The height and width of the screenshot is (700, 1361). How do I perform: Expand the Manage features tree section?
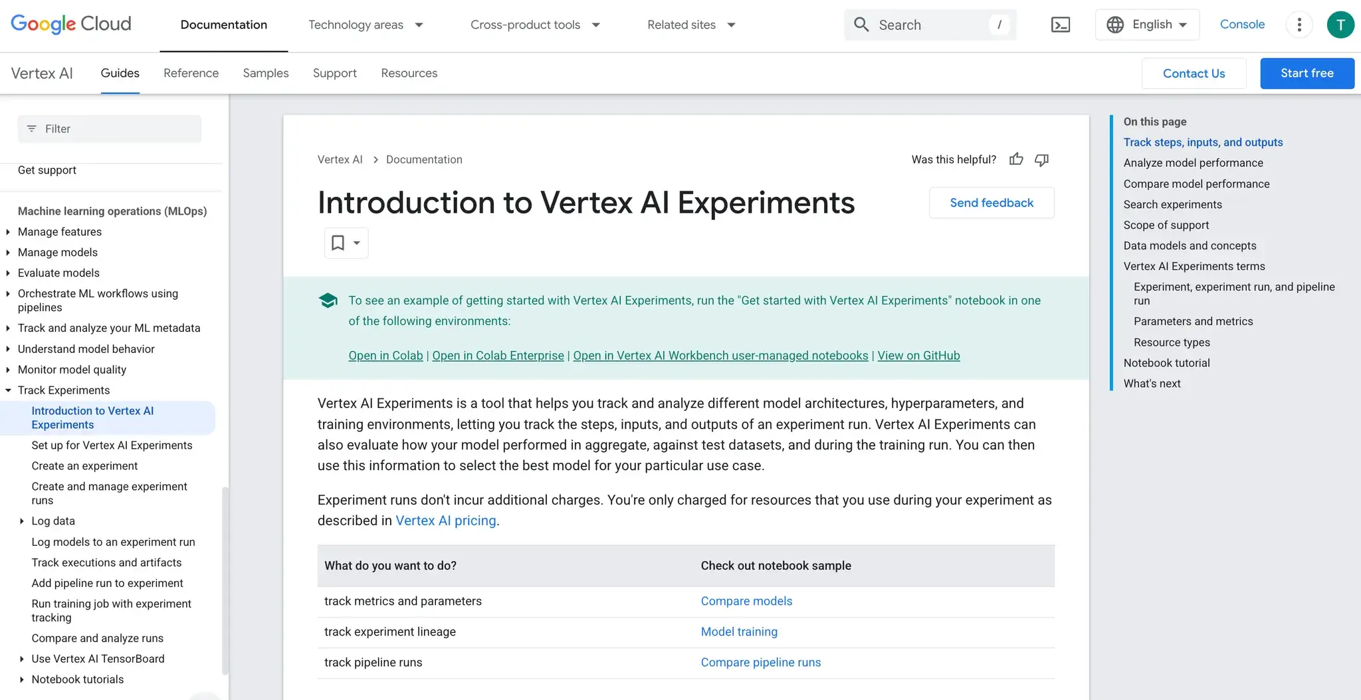point(8,232)
